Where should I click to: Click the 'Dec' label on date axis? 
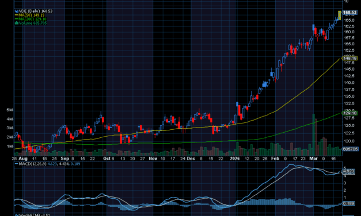[x=191, y=159]
